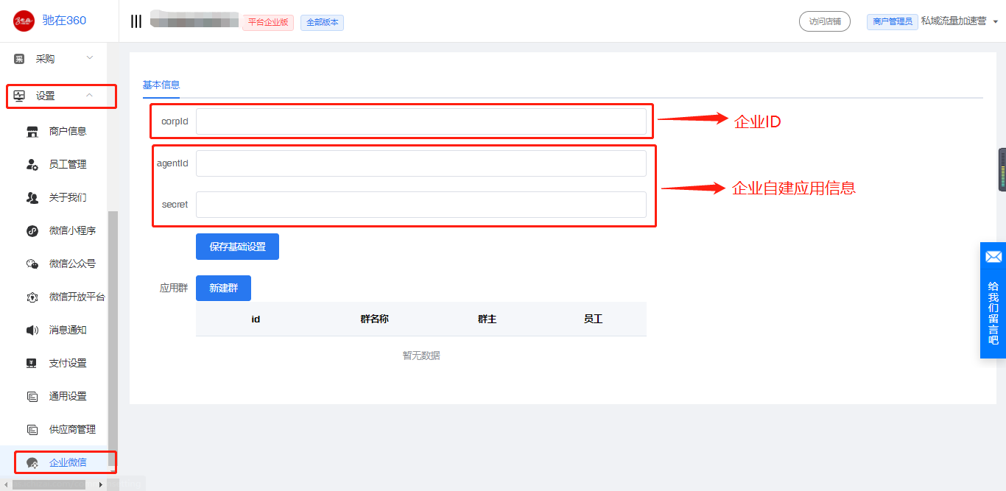Click the envelope icon on 给我们留言吧
The image size is (1006, 491).
pos(993,257)
